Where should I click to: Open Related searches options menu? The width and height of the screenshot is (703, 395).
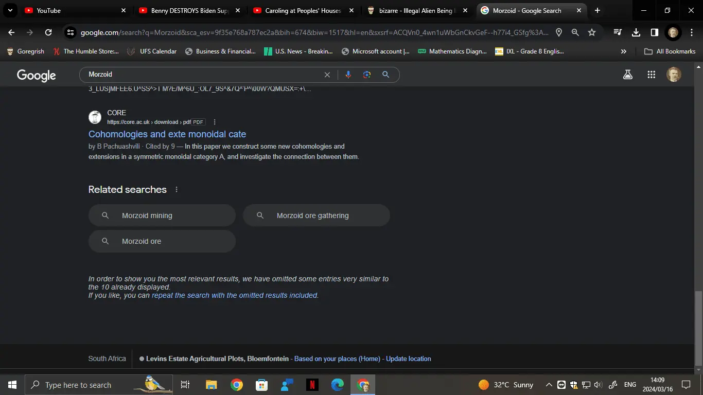[x=177, y=189]
